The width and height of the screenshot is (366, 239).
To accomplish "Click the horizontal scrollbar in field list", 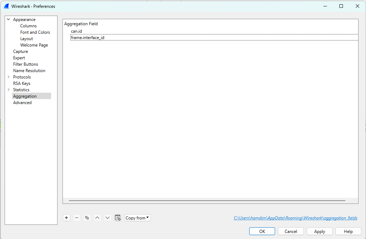I will 207,201.
